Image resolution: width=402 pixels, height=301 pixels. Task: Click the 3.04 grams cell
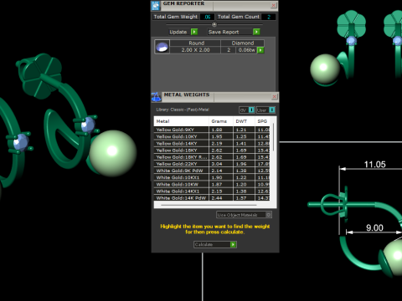[221, 164]
